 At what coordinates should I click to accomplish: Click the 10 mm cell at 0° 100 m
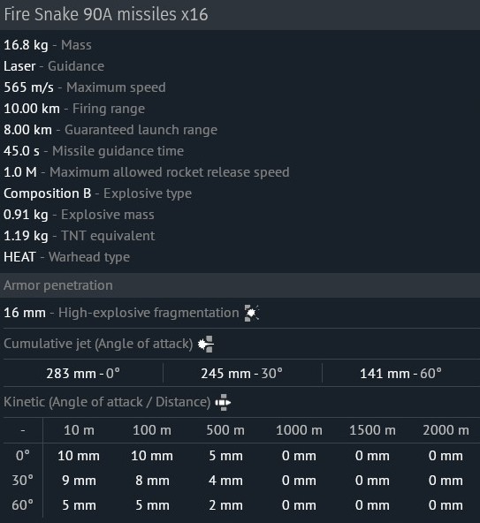[x=152, y=456]
